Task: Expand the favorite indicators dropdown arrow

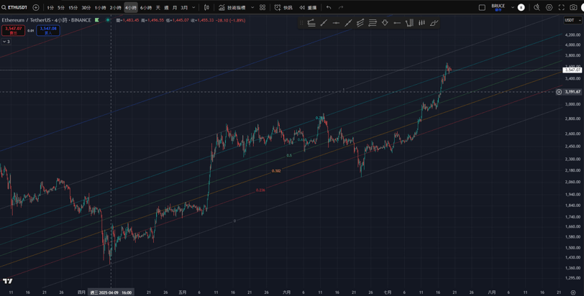Action: click(252, 7)
